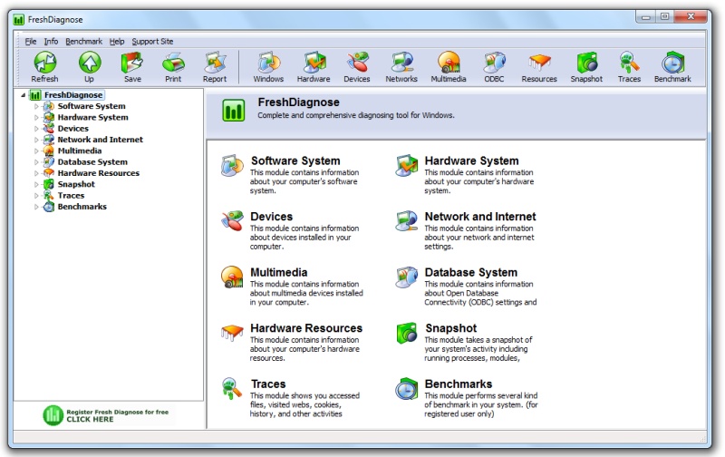Open the File menu
725x457 pixels.
(31, 42)
